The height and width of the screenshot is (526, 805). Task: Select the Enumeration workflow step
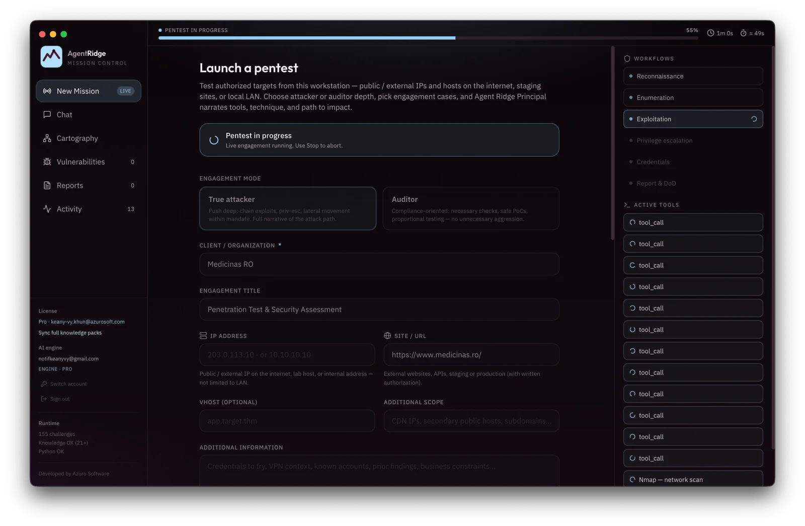[693, 98]
